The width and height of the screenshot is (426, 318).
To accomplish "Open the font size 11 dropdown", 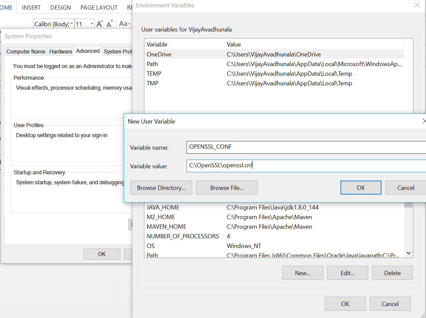I will [x=92, y=24].
